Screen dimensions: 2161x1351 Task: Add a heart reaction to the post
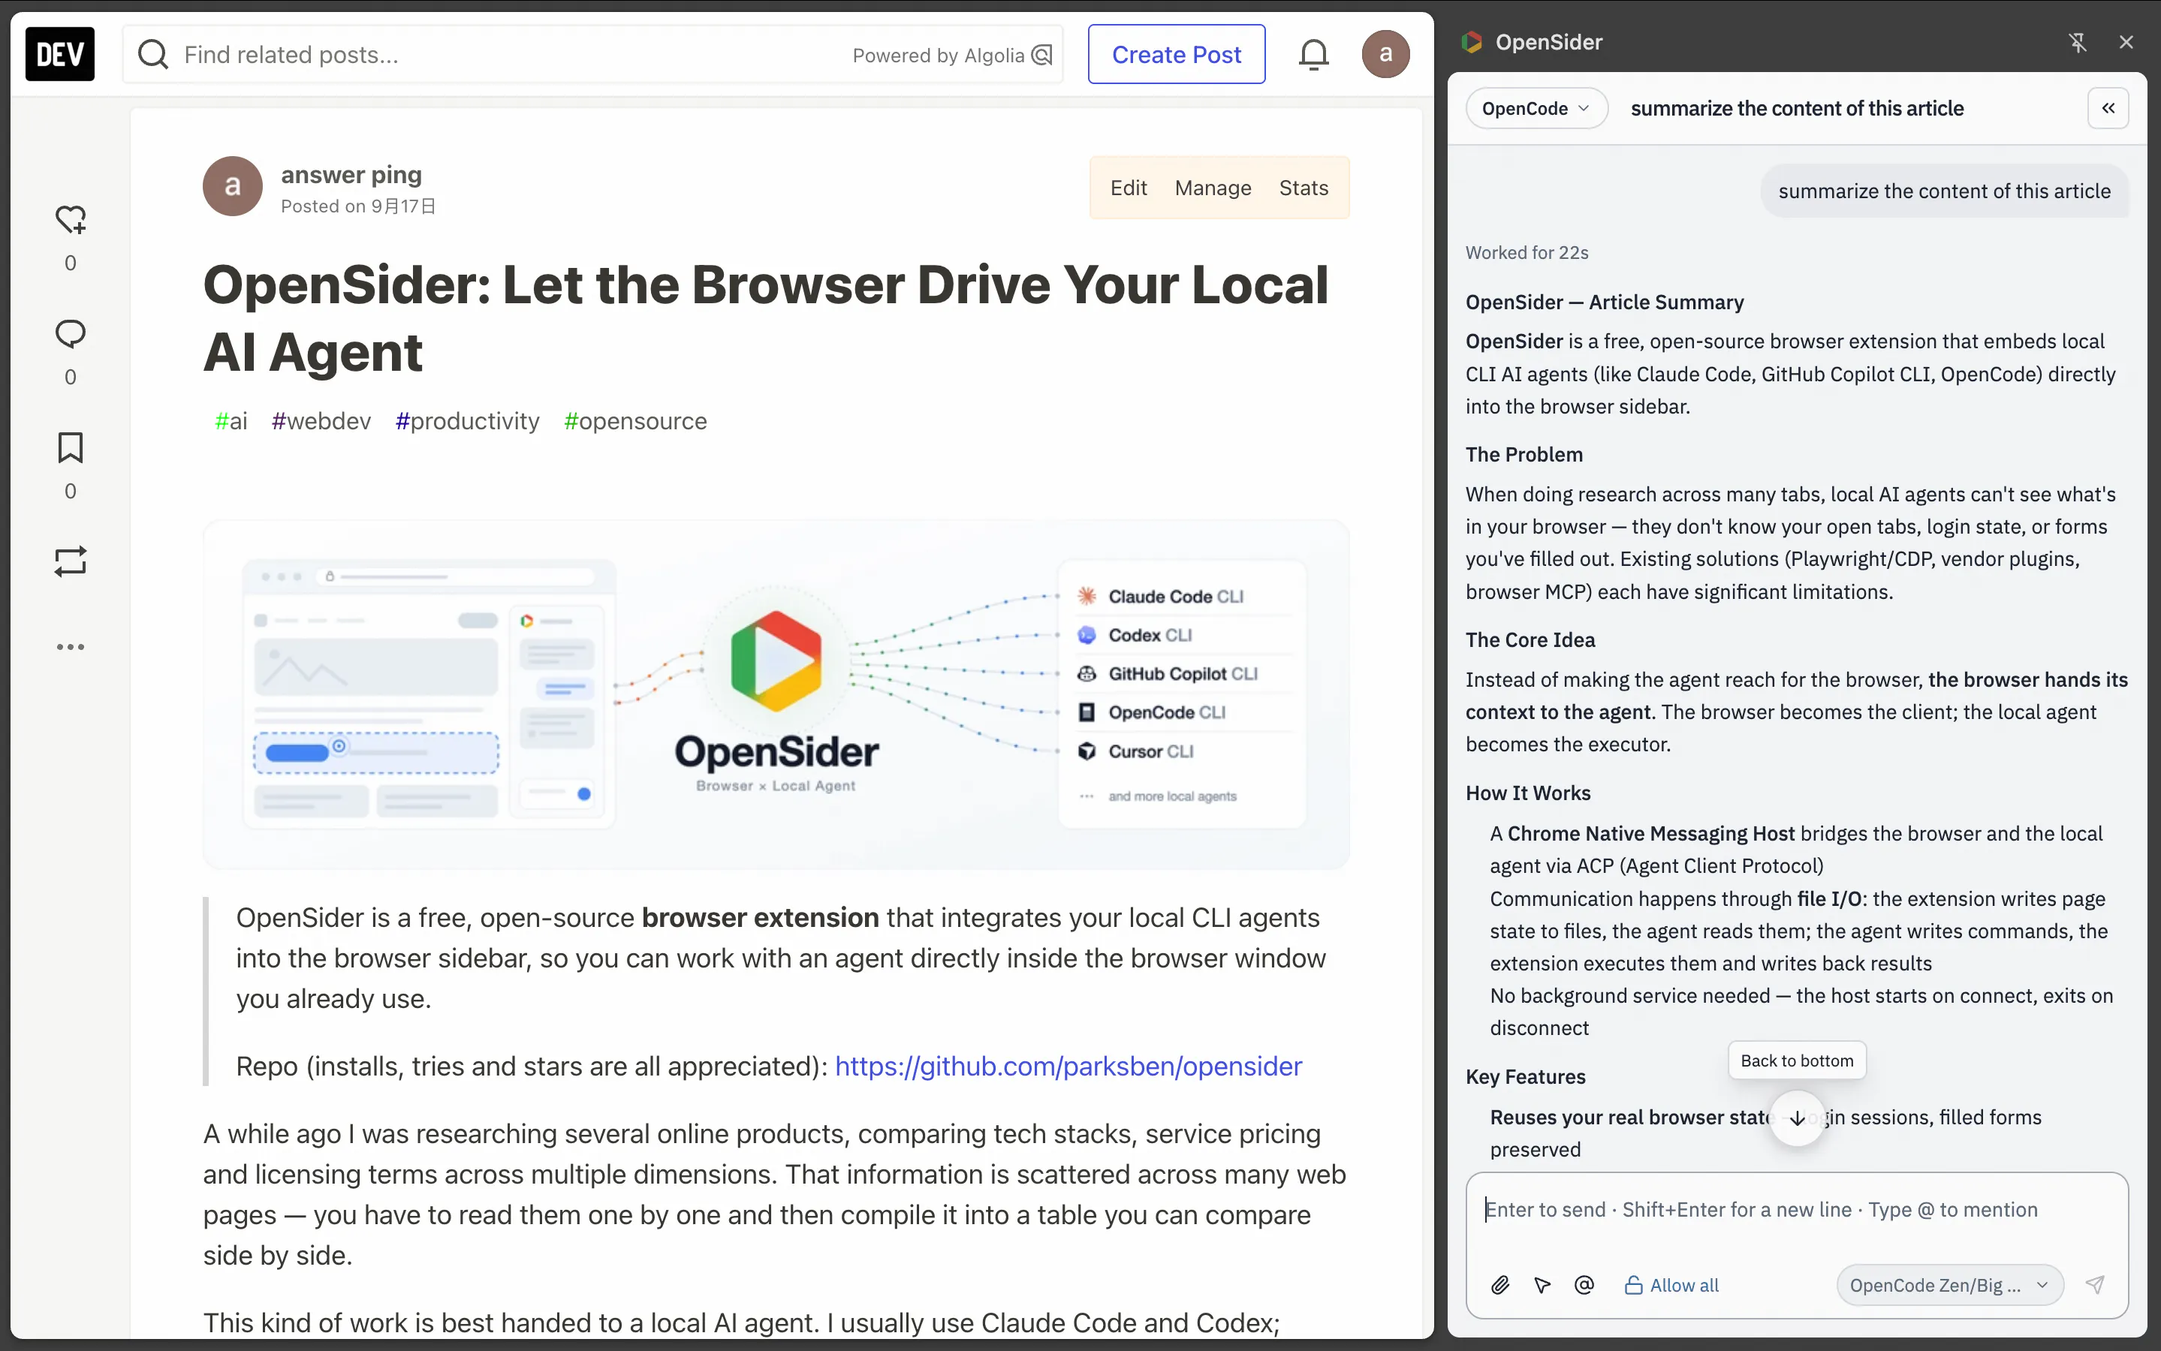(x=71, y=219)
